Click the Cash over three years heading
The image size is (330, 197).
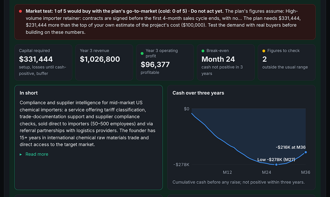[x=198, y=93]
